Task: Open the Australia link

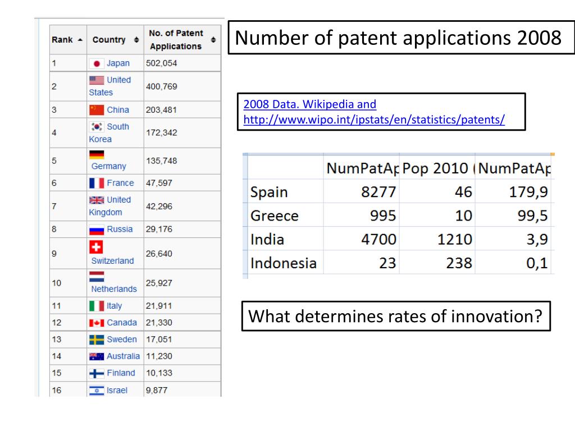Action: (x=123, y=356)
